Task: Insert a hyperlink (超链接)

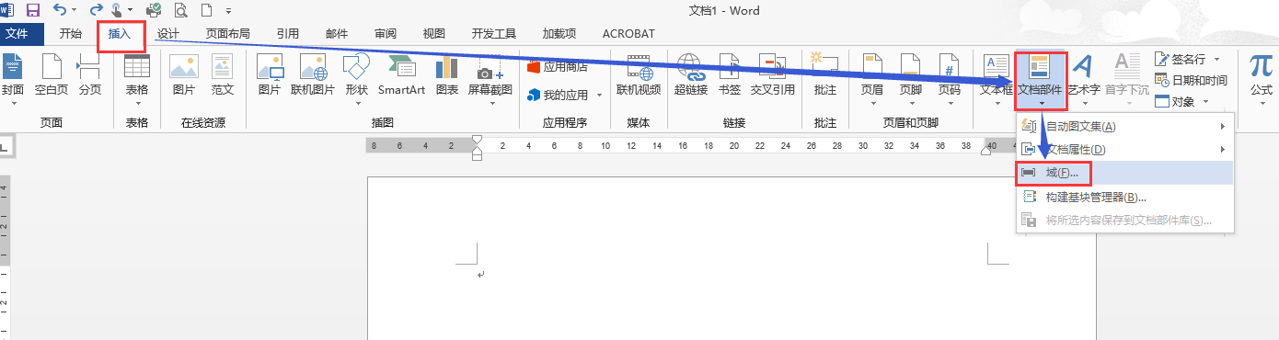Action: pyautogui.click(x=690, y=75)
